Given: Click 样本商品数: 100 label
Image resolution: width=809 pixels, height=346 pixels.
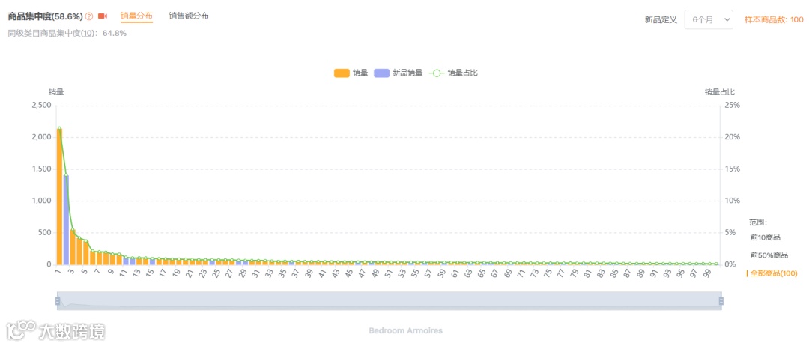Looking at the screenshot, I should (773, 20).
